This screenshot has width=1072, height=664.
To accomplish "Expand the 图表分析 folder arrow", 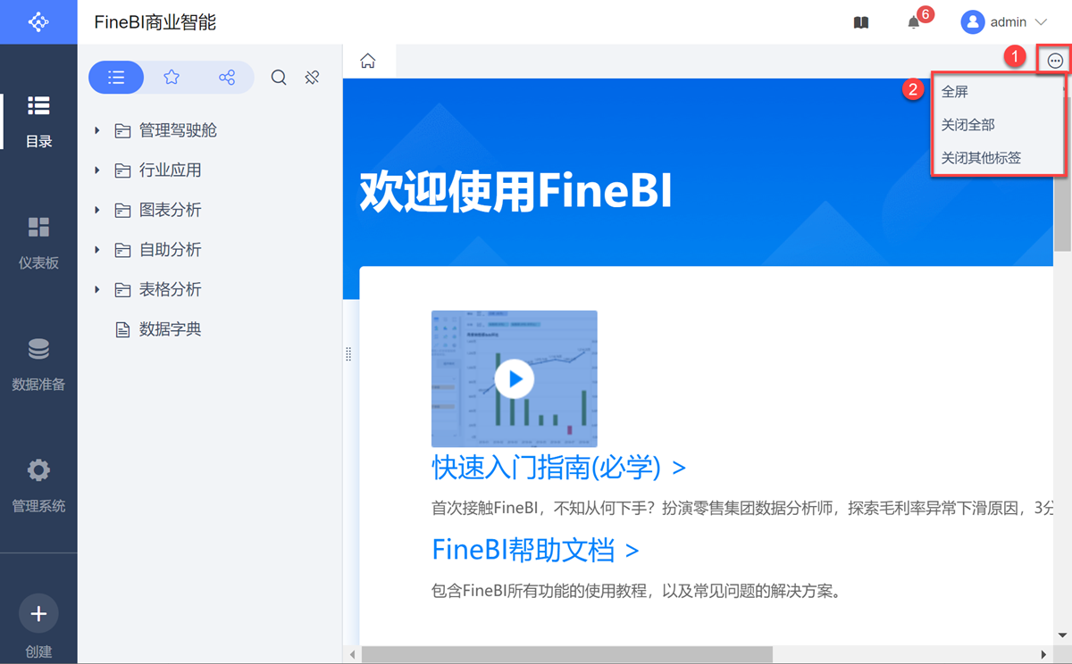I will tap(97, 211).
